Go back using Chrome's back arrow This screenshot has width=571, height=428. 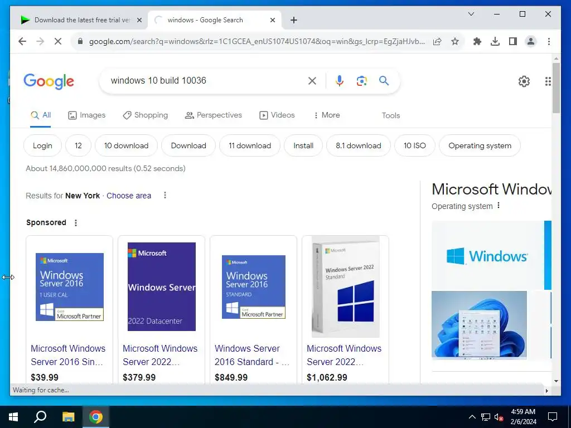[22, 41]
